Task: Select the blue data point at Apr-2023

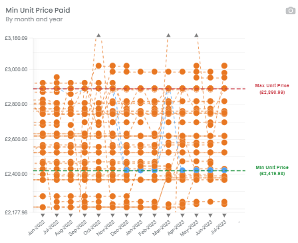Action: (x=182, y=170)
